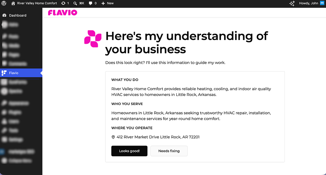Click the home icon in admin bar
Viewport: 326px width, 175px height.
(x=13, y=3)
